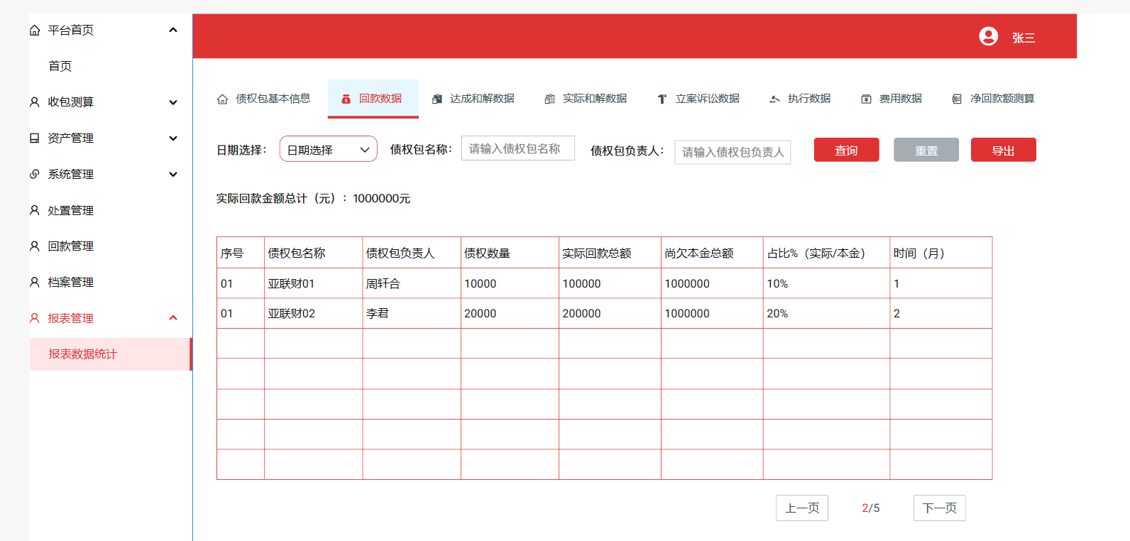The height and width of the screenshot is (541, 1130).
Task: Click the person icon beside 档案管理
Action: tap(34, 283)
